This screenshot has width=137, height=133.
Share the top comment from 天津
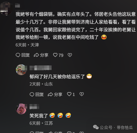(x=41, y=55)
